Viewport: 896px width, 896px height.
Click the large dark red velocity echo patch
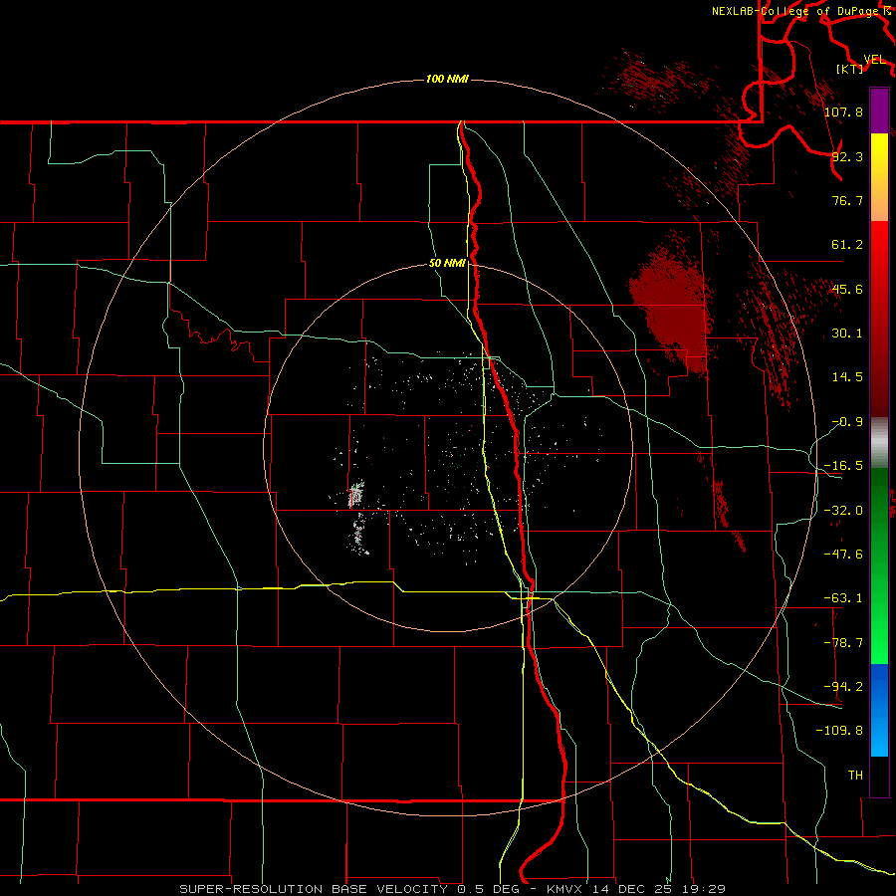(671, 306)
